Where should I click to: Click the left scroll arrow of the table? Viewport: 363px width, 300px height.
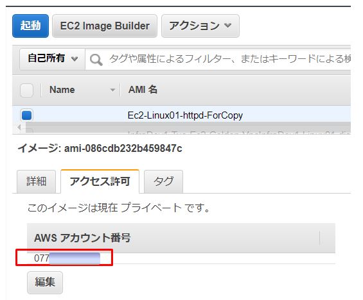click(19, 127)
